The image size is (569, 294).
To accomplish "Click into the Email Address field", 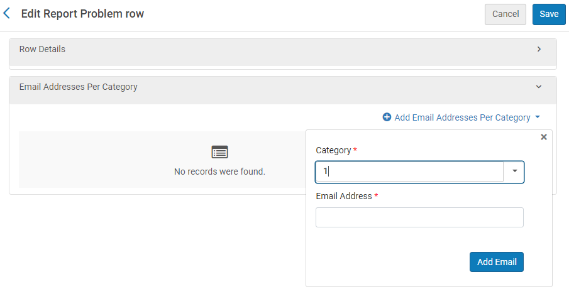I will coord(419,217).
